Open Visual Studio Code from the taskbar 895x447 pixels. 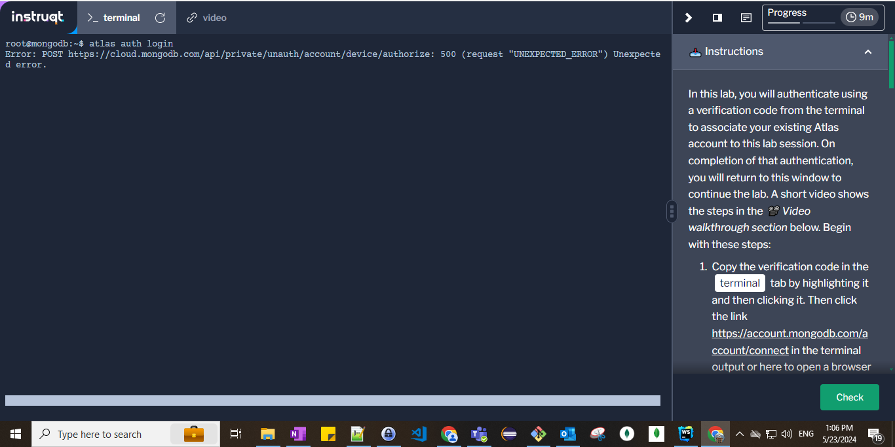pyautogui.click(x=419, y=434)
